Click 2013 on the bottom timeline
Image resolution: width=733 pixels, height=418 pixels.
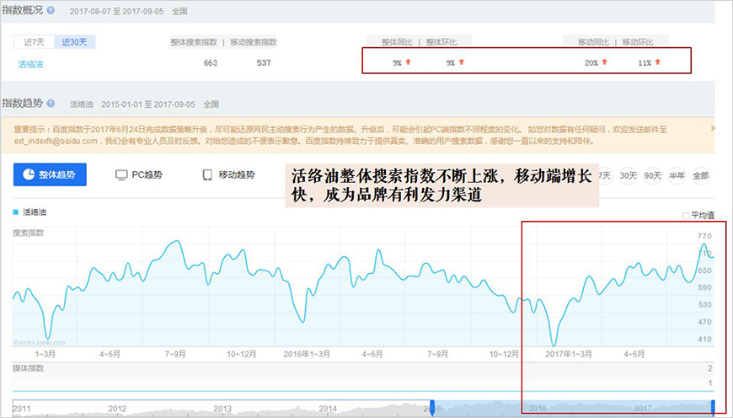pyautogui.click(x=222, y=408)
